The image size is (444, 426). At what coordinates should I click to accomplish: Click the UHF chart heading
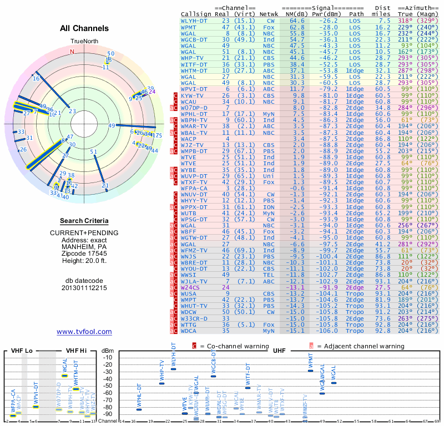[x=279, y=351]
